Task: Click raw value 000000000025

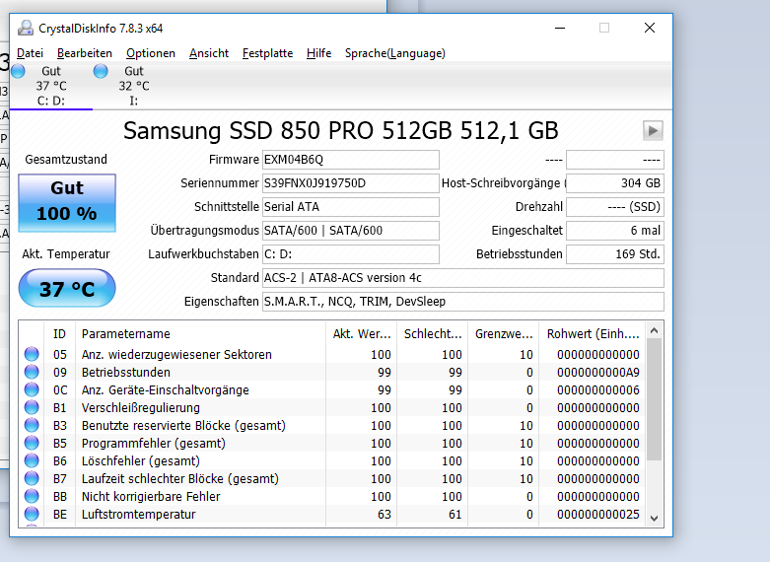Action: click(598, 515)
